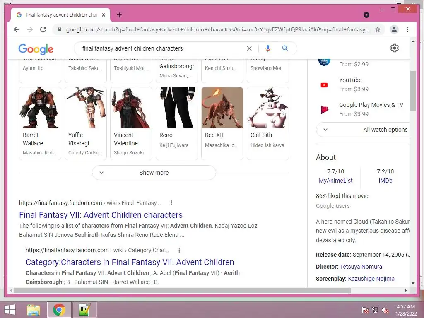Click the browser address bar URL
Viewport: 424px width, 318px height.
coord(218,29)
